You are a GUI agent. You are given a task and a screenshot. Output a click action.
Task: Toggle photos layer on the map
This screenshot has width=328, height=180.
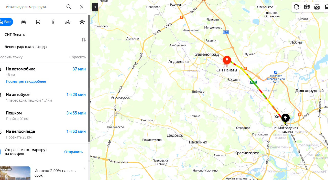(x=317, y=7)
